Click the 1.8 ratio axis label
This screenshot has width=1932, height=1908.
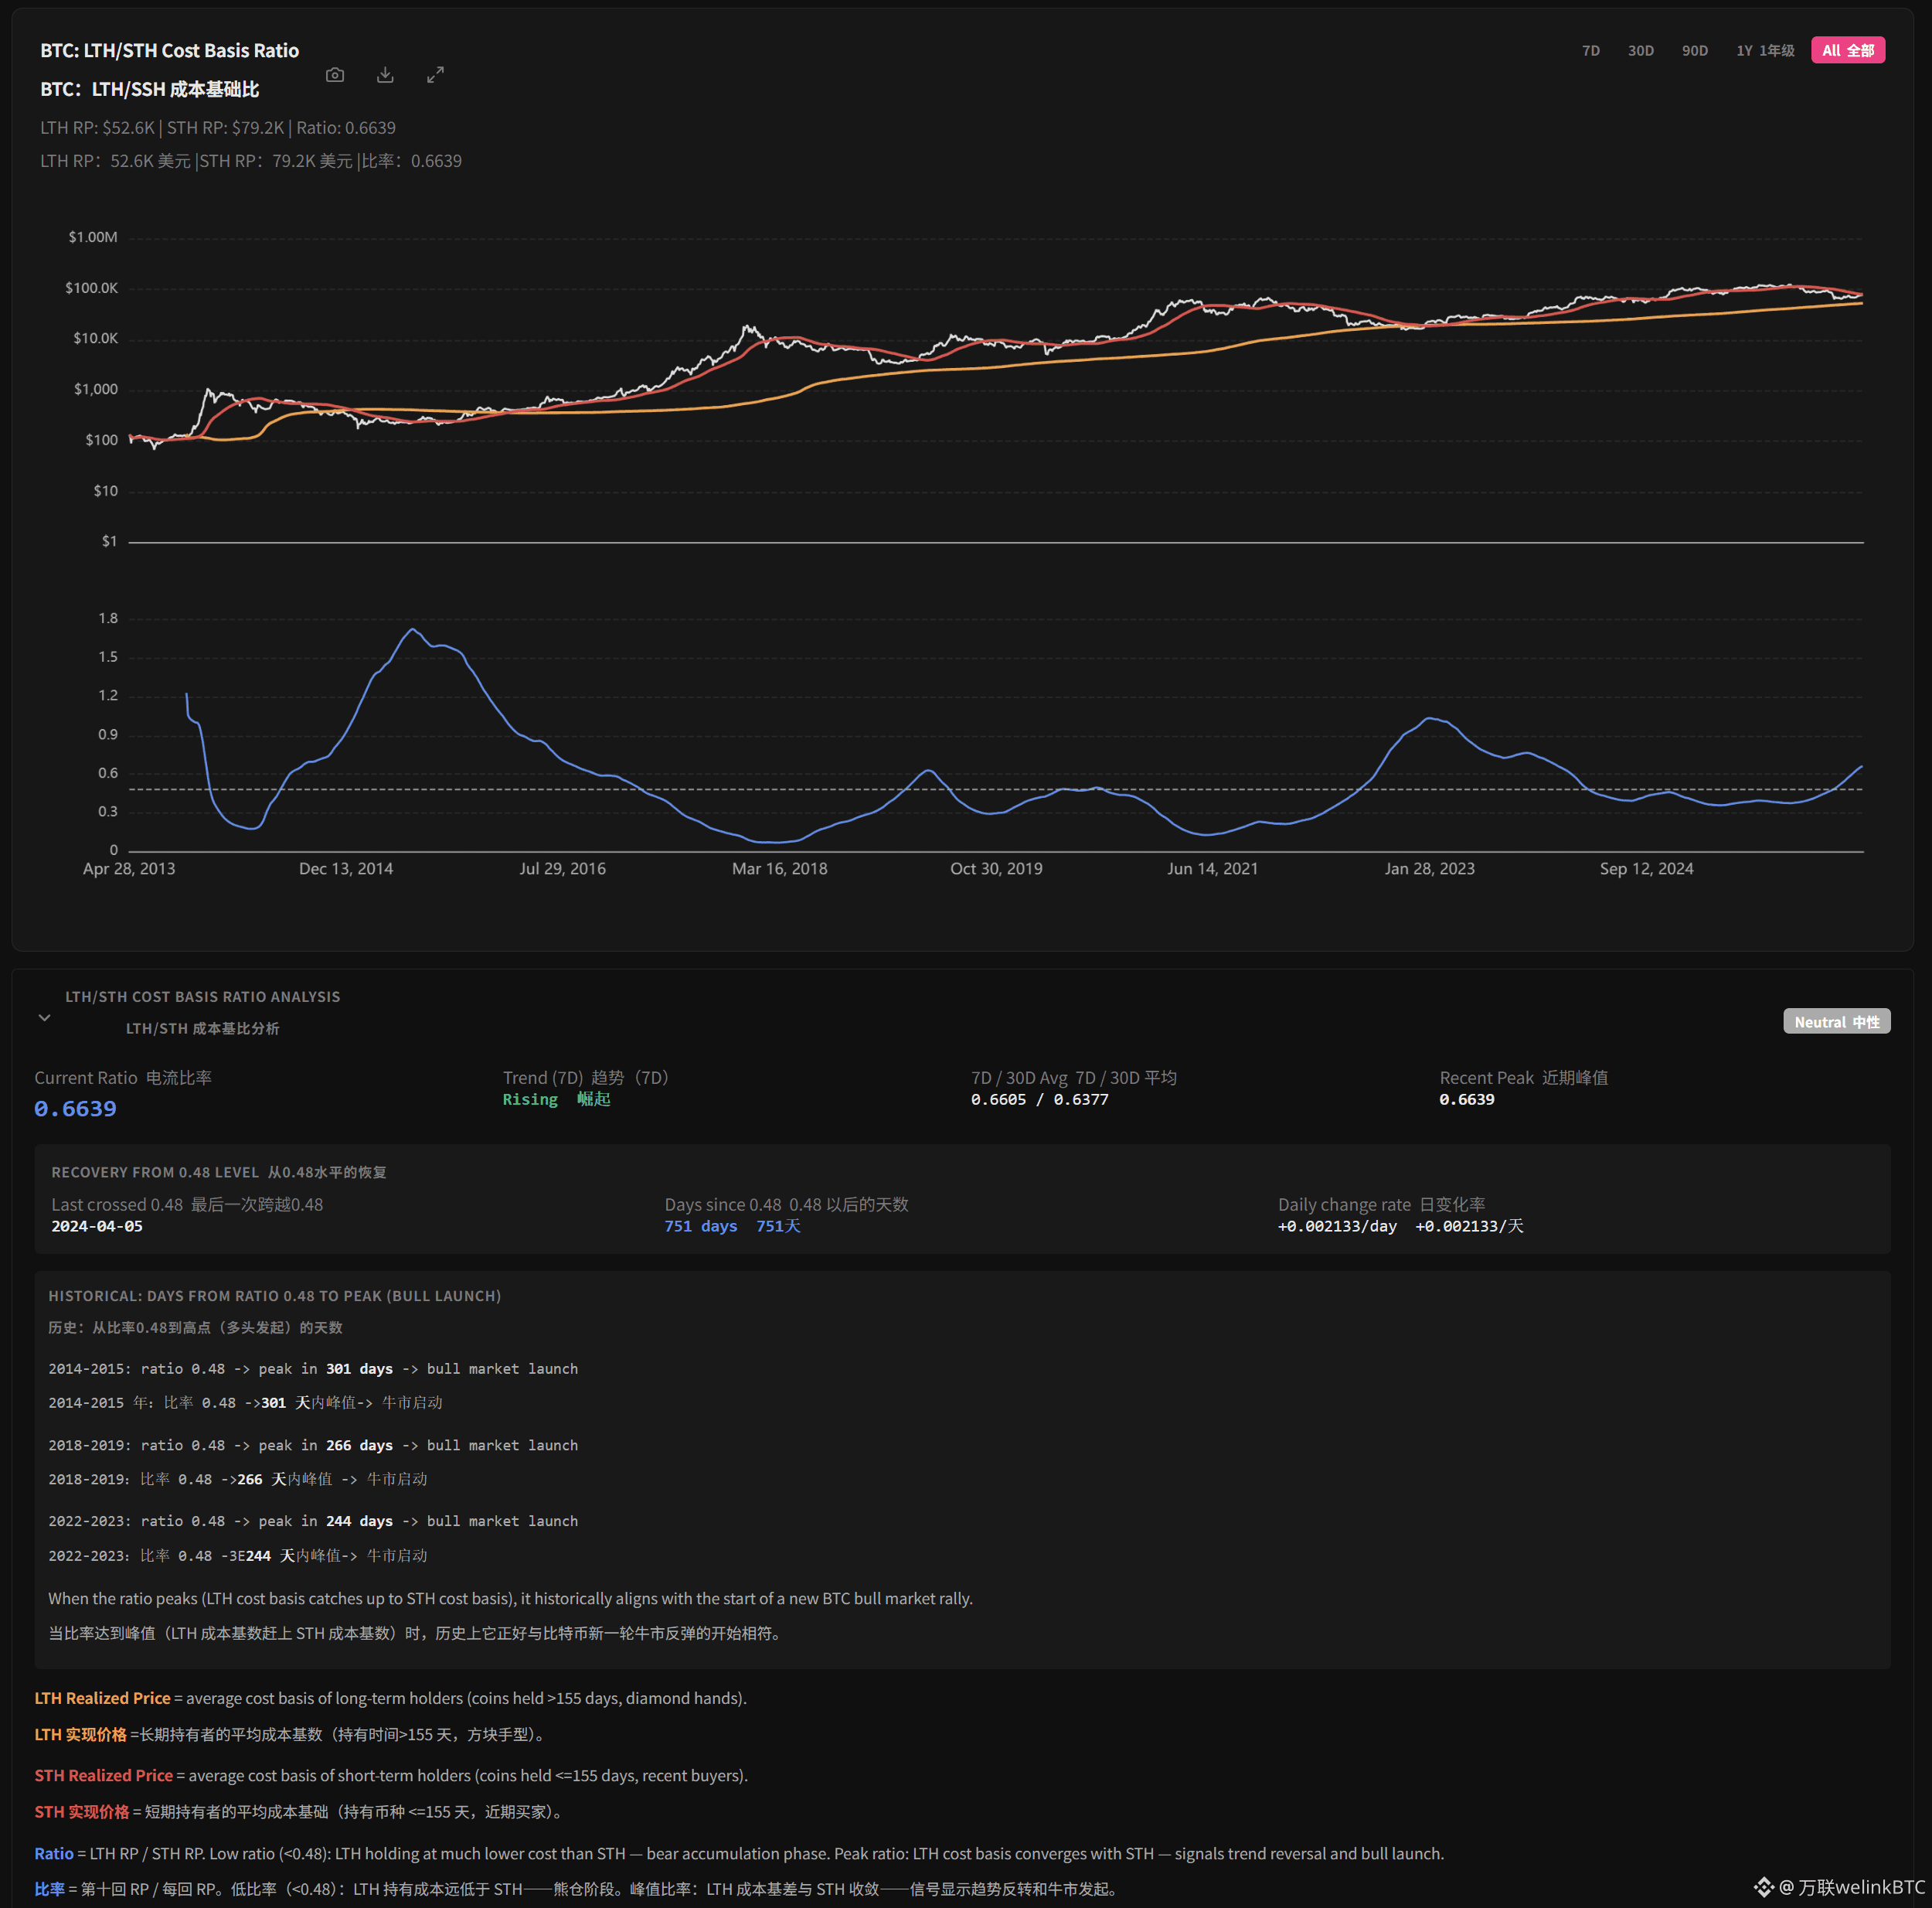click(108, 618)
